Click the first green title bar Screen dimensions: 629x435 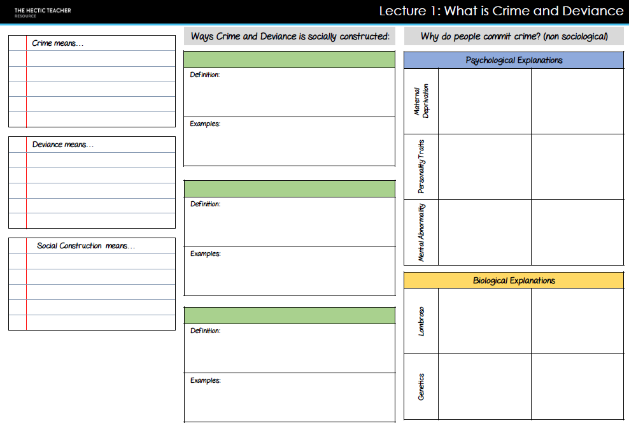(289, 59)
